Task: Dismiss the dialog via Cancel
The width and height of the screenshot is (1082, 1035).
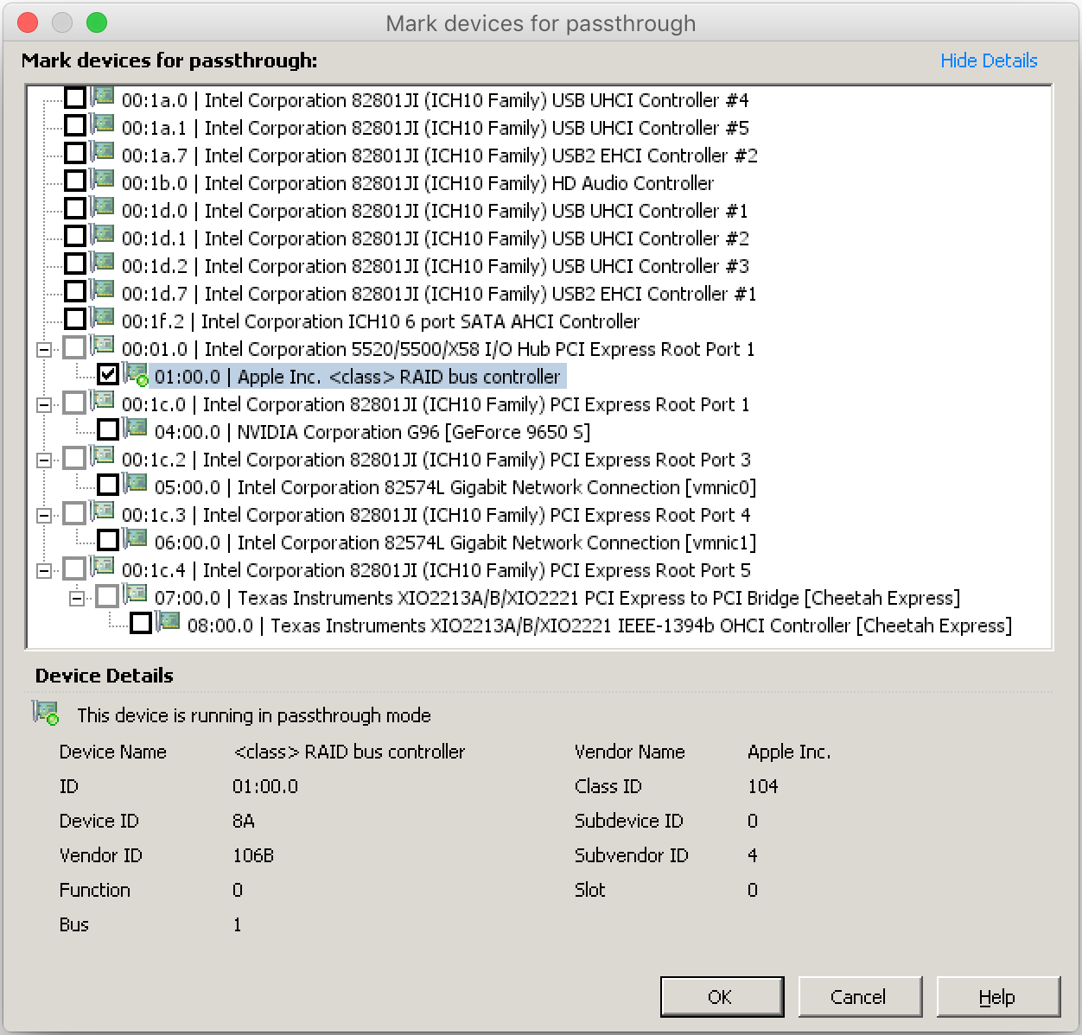Action: [x=860, y=996]
